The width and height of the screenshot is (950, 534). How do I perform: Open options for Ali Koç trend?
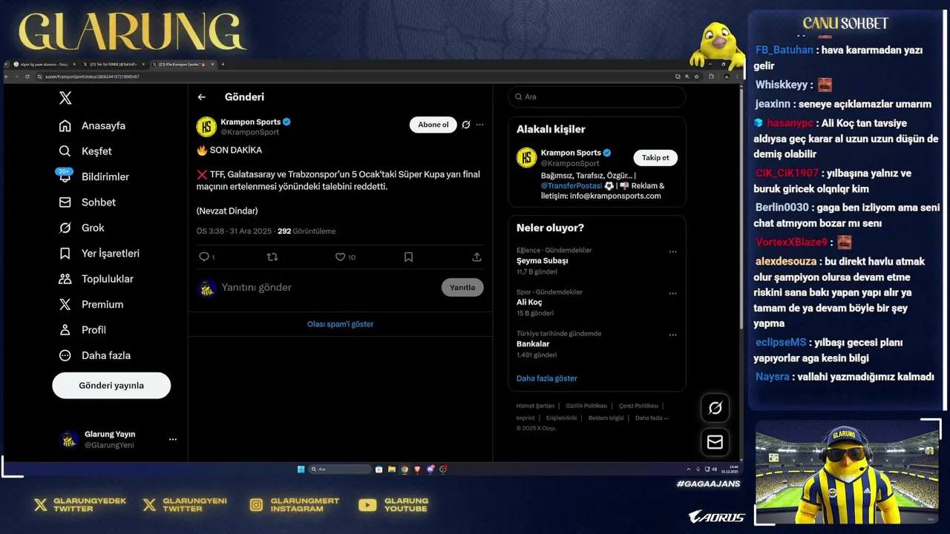coord(673,294)
